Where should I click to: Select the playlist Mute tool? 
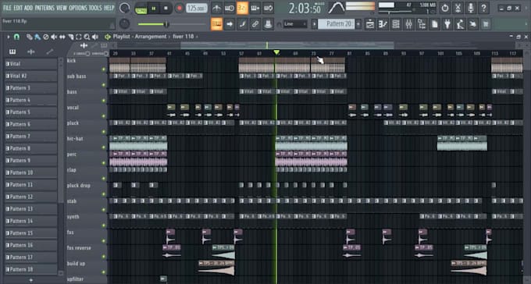(x=54, y=37)
